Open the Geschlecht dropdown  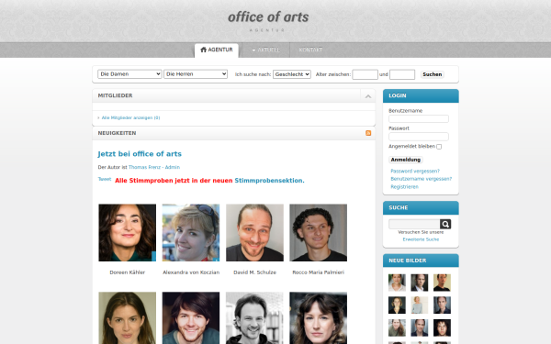pos(292,74)
